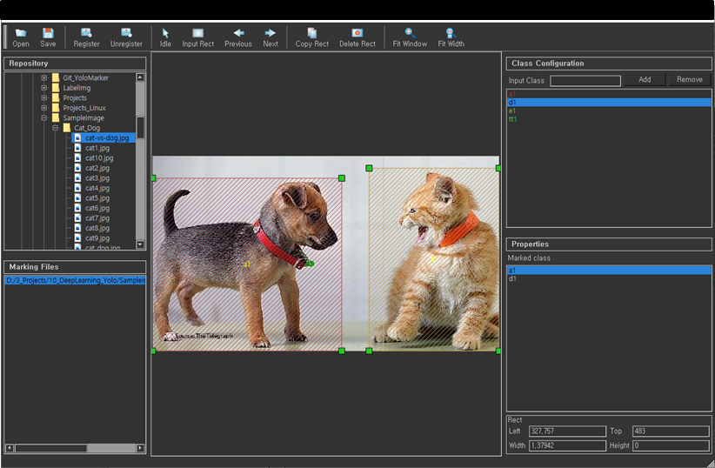The width and height of the screenshot is (715, 468).
Task: Select the Git_YoloMarker folder icon
Action: pos(56,77)
